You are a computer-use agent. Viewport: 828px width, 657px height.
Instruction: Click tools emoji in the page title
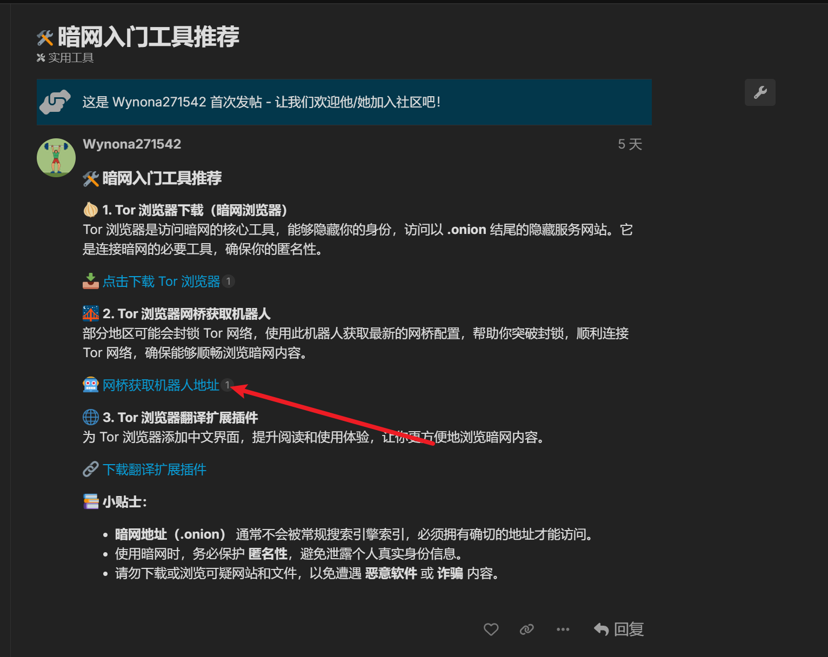45,38
